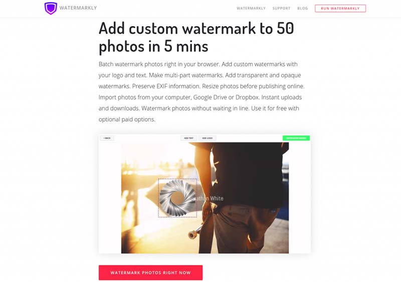
Task: Click the main headline about 50 photos
Action: coord(196,37)
